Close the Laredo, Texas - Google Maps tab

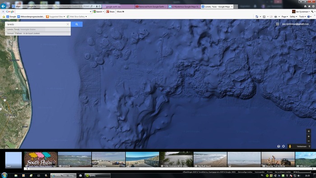point(232,7)
